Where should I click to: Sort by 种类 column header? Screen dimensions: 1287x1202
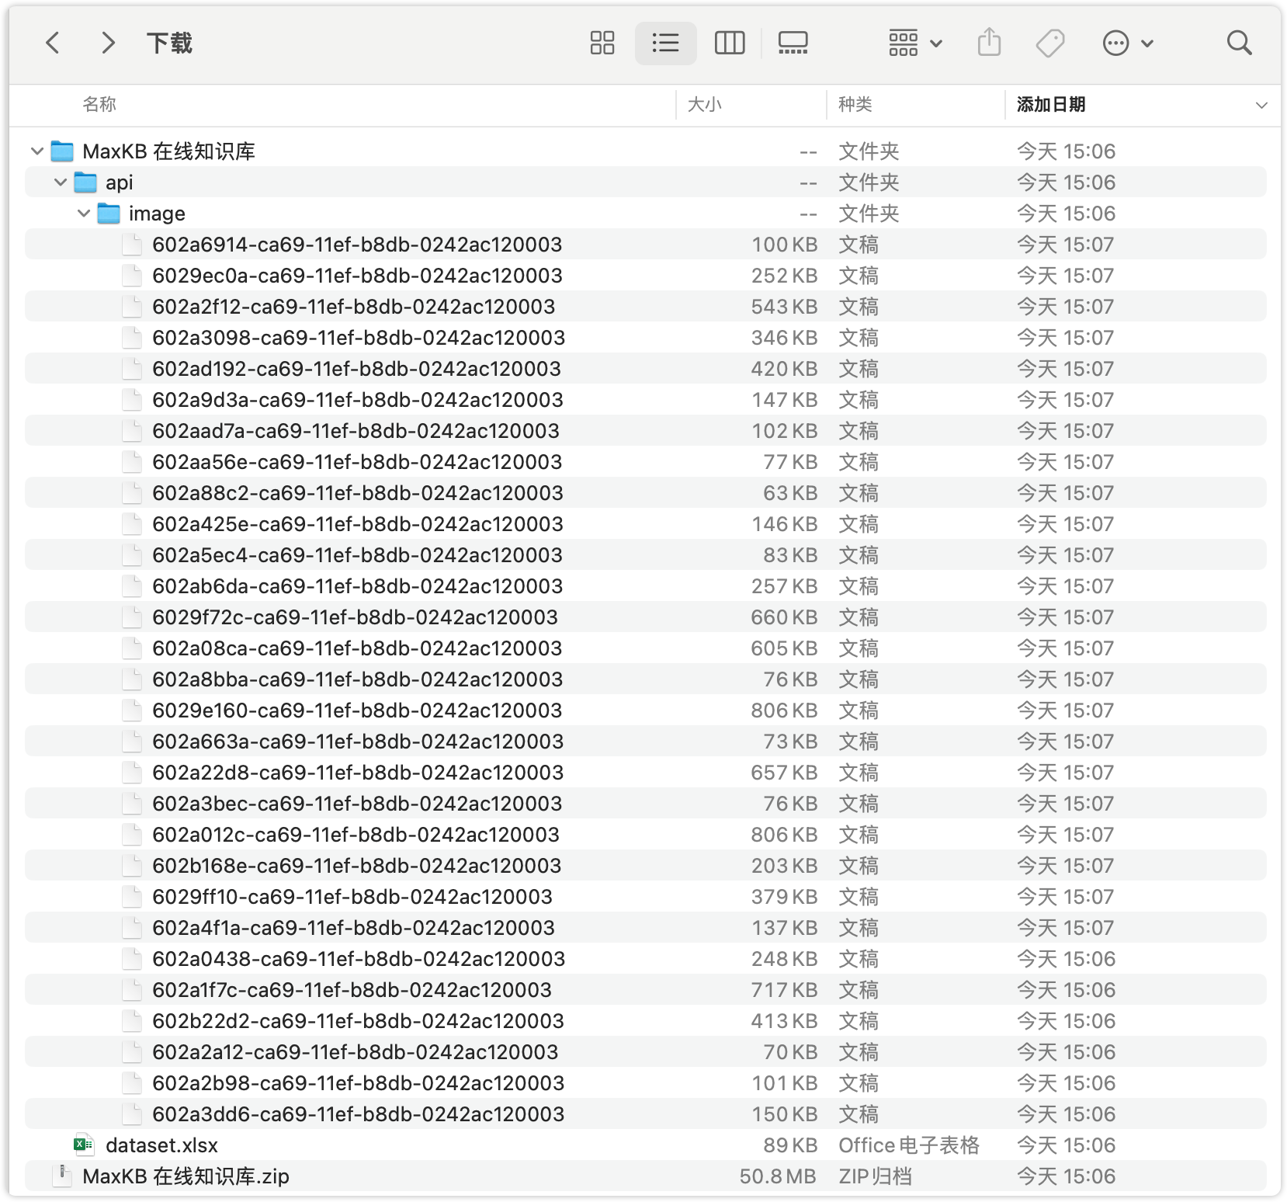[x=855, y=105]
